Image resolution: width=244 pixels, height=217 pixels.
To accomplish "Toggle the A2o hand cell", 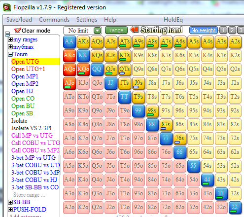I will [x=70, y=208].
